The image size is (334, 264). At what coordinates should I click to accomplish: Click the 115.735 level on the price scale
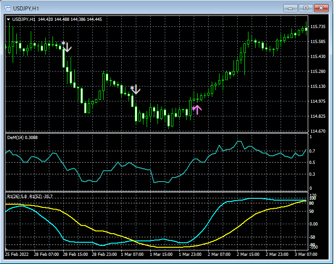tap(318, 27)
